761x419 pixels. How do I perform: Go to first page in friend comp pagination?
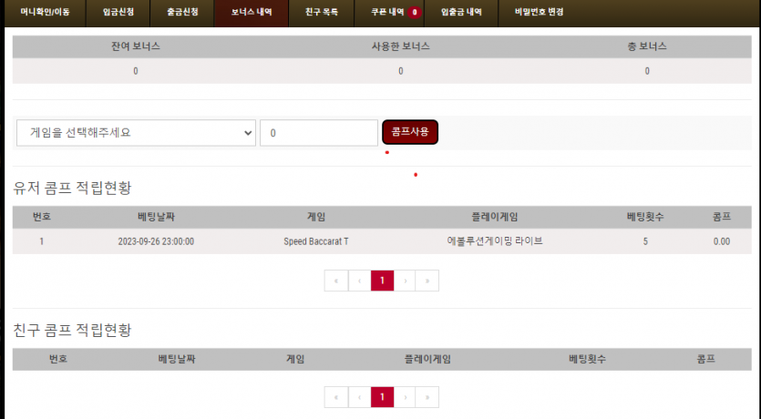[x=336, y=397]
